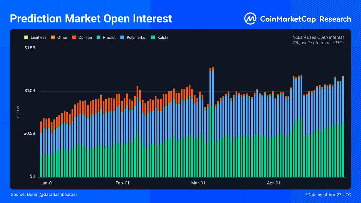Click the Source: Dune (@datadashboards) text
This screenshot has width=361, height=203.
point(44,195)
